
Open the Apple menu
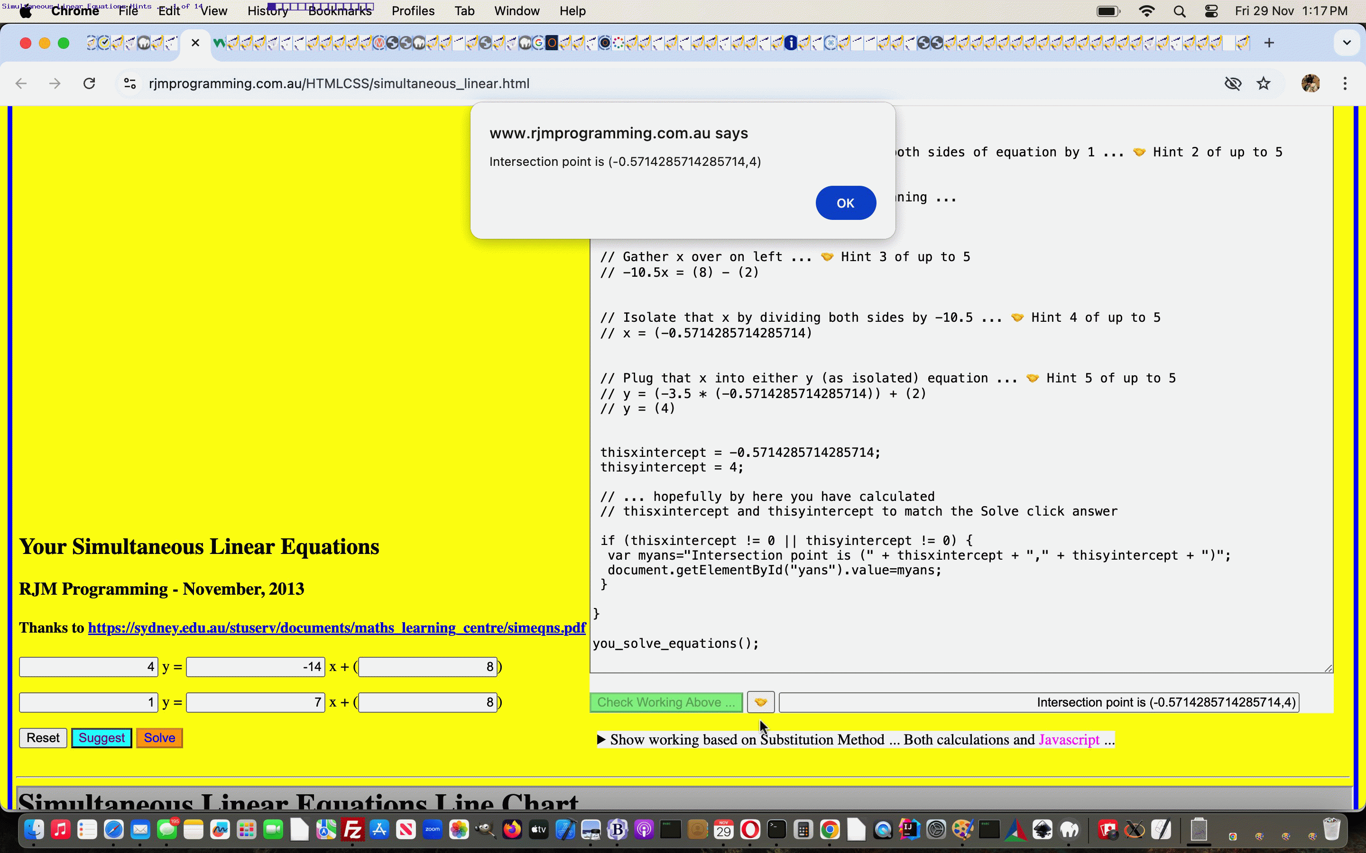[26, 11]
